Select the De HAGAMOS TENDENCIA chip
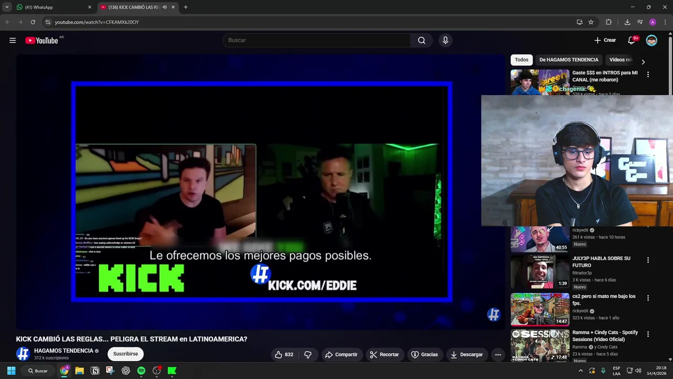 coord(569,60)
